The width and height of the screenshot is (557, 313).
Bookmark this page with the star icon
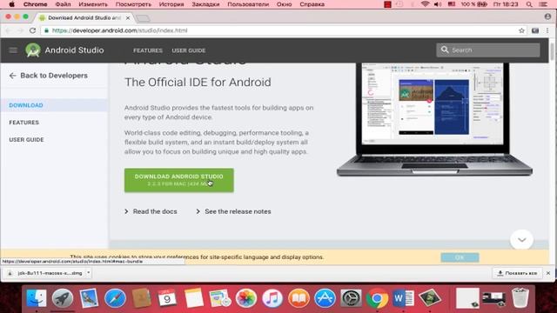[x=521, y=30]
